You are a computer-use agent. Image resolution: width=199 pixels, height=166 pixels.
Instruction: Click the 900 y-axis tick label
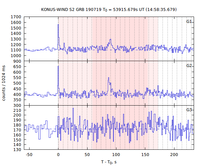pos(17,61)
